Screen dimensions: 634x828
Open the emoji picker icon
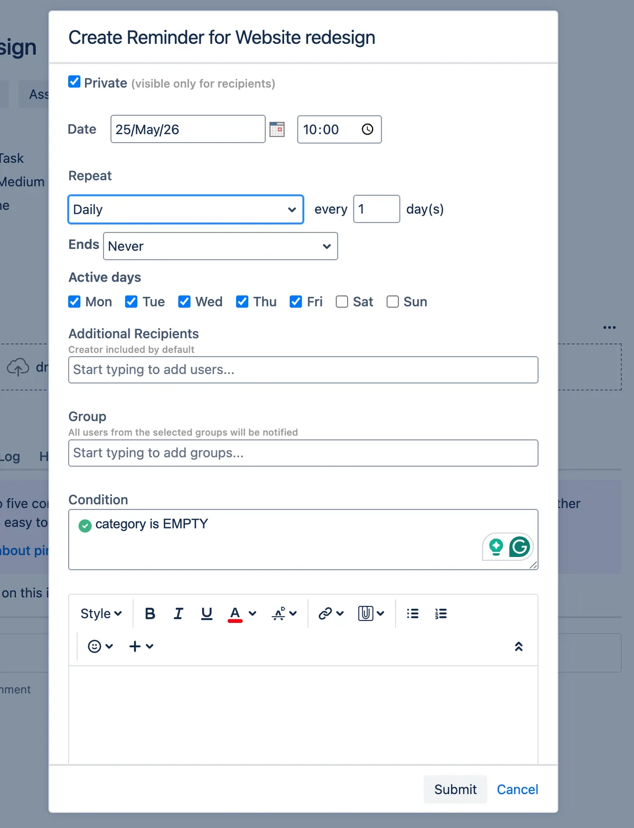[x=95, y=646]
